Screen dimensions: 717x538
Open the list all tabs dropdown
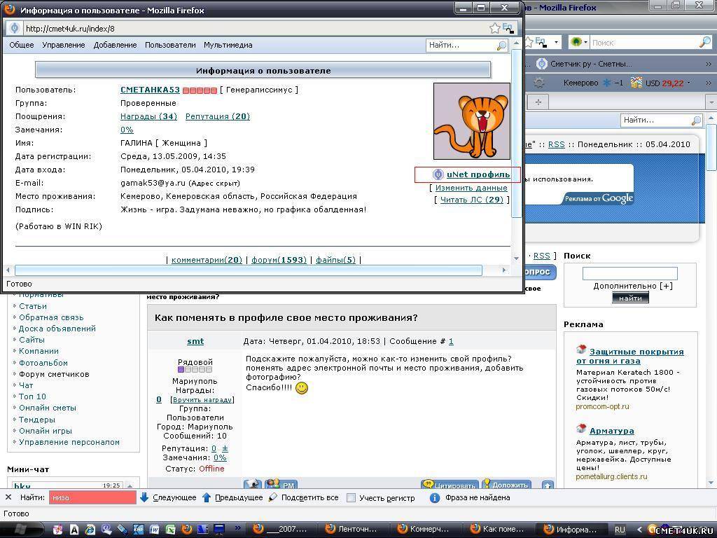pyautogui.click(x=711, y=102)
